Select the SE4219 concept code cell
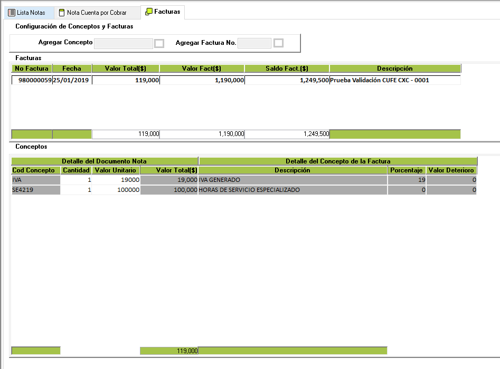Viewport: 500px width, 369px height. [x=36, y=190]
